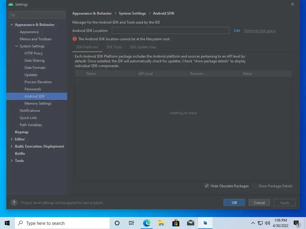Close the Settings dialog

pyautogui.click(x=293, y=4)
